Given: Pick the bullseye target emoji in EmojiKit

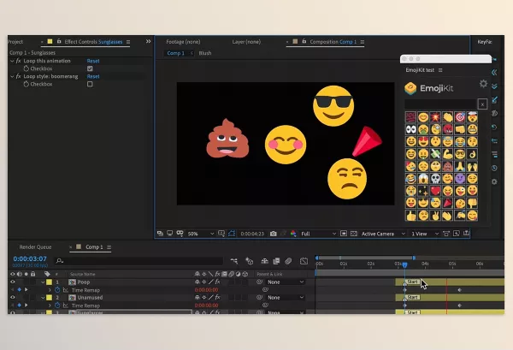Looking at the screenshot, I should point(460,117).
